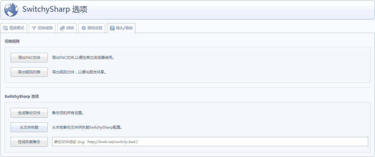Viewport: 375px width, 157px height.
Task: Click the 从文件恢复 button
Action: 29,127
